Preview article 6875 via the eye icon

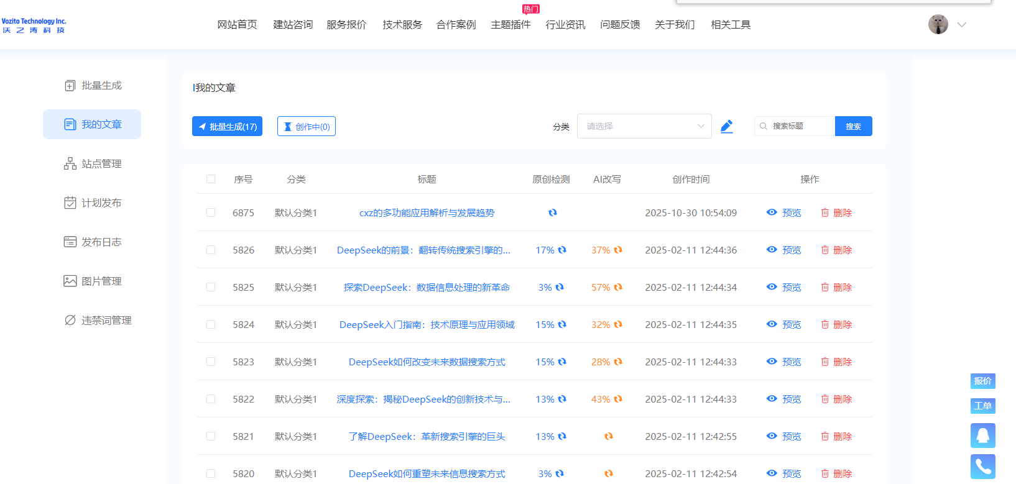coord(772,212)
